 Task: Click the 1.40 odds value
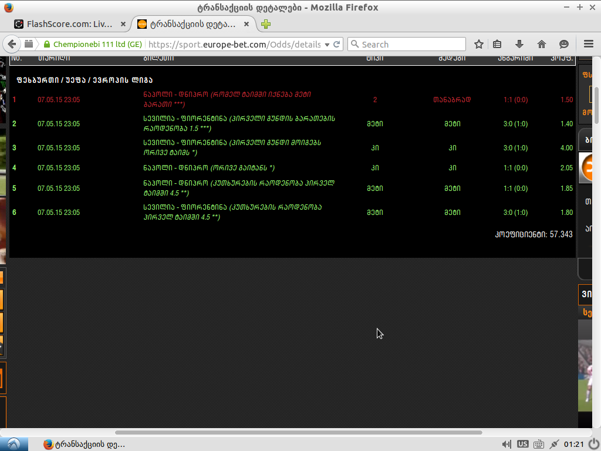[x=566, y=124]
